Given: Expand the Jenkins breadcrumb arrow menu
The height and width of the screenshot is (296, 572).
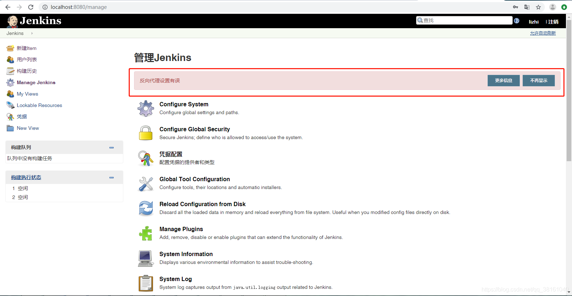Looking at the screenshot, I should tap(32, 33).
